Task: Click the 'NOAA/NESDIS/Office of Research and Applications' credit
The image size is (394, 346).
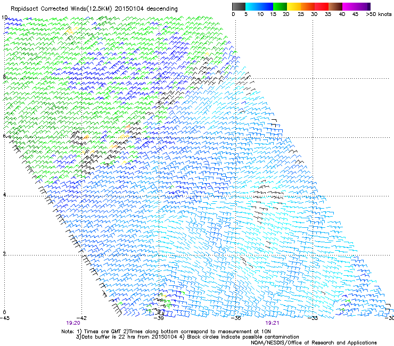Action: point(314,343)
